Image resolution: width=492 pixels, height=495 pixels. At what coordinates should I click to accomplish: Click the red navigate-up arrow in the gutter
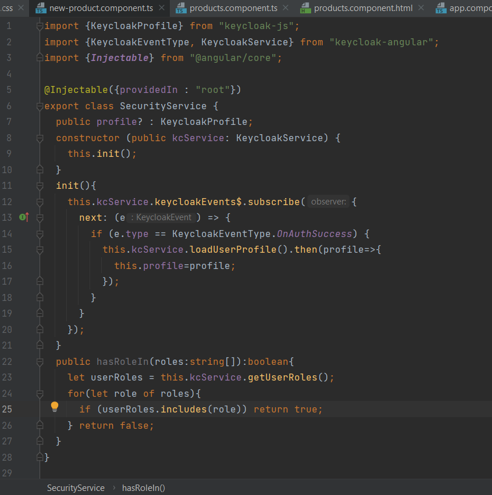(27, 216)
